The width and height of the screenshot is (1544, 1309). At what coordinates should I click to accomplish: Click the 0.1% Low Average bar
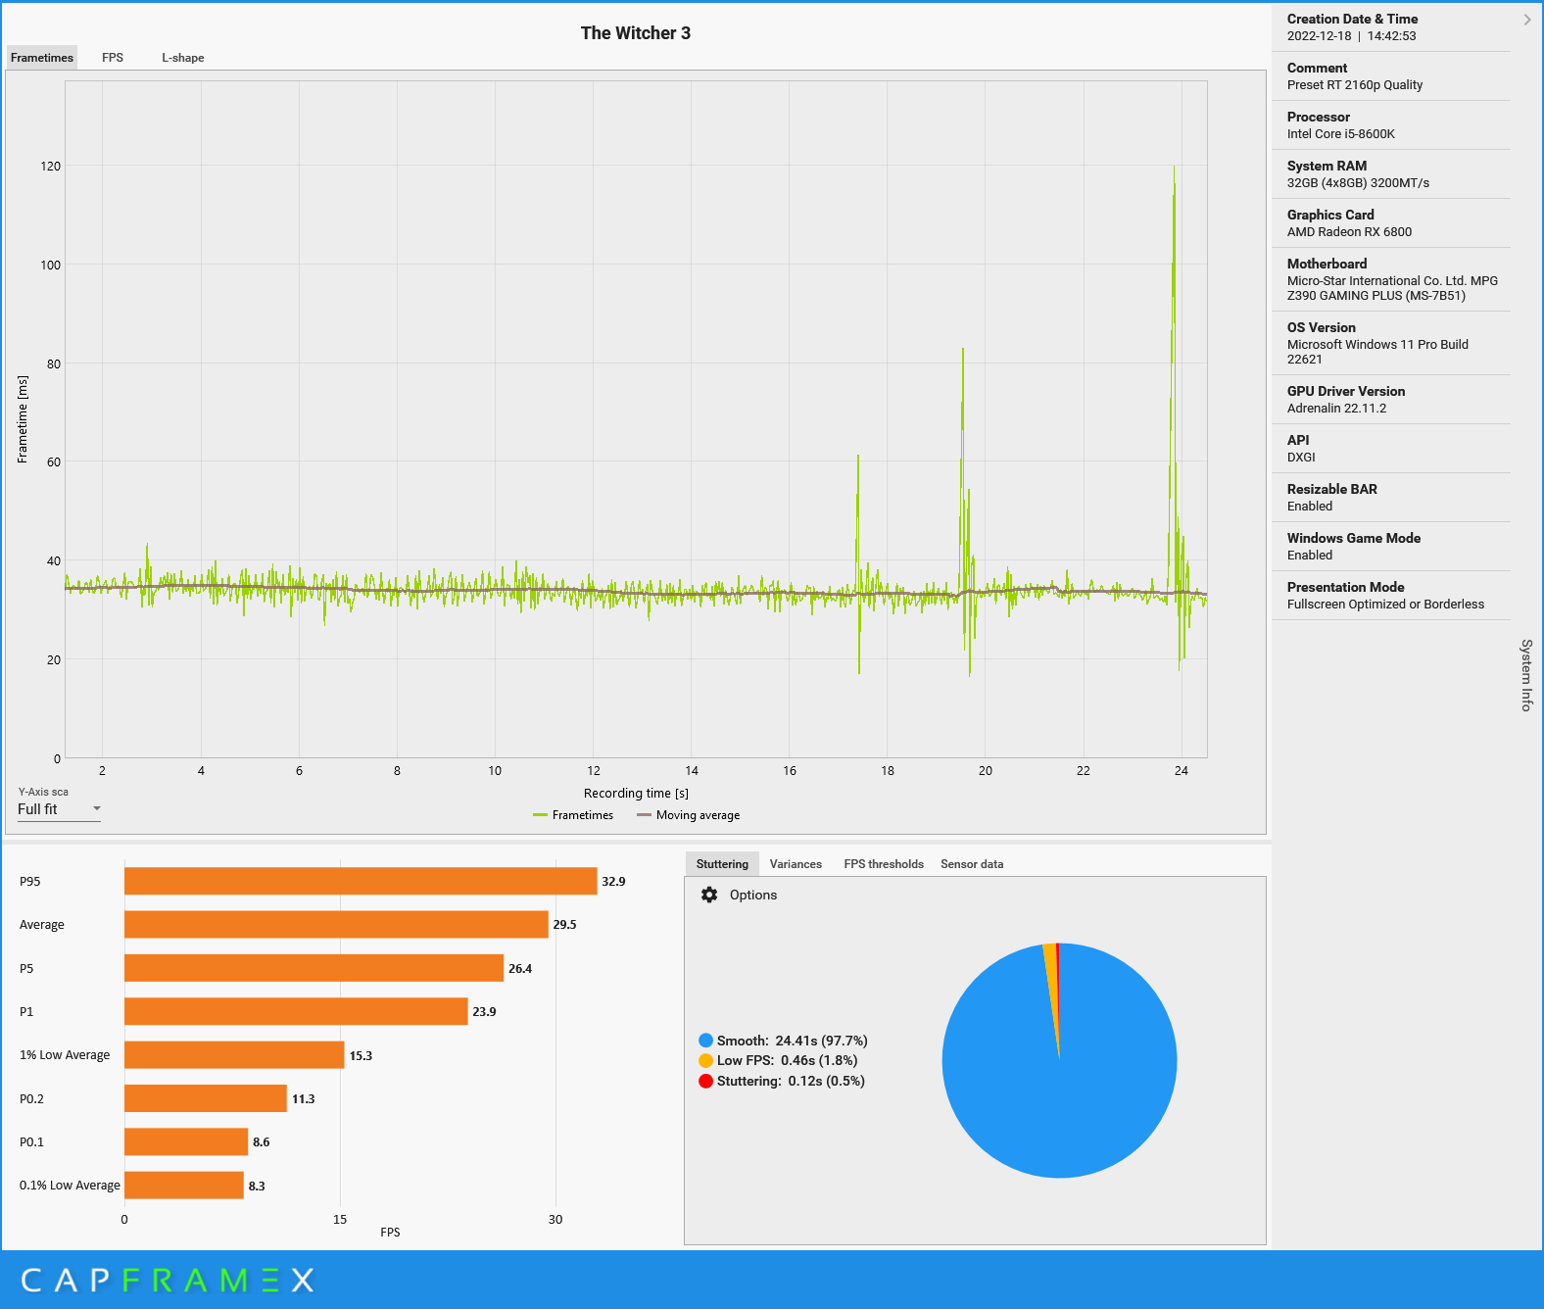(x=184, y=1185)
